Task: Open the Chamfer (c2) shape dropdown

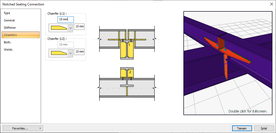Action: [x=71, y=53]
